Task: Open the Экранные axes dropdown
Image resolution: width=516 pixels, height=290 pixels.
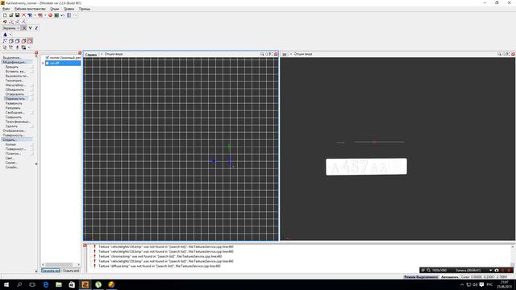Action: tap(10, 28)
